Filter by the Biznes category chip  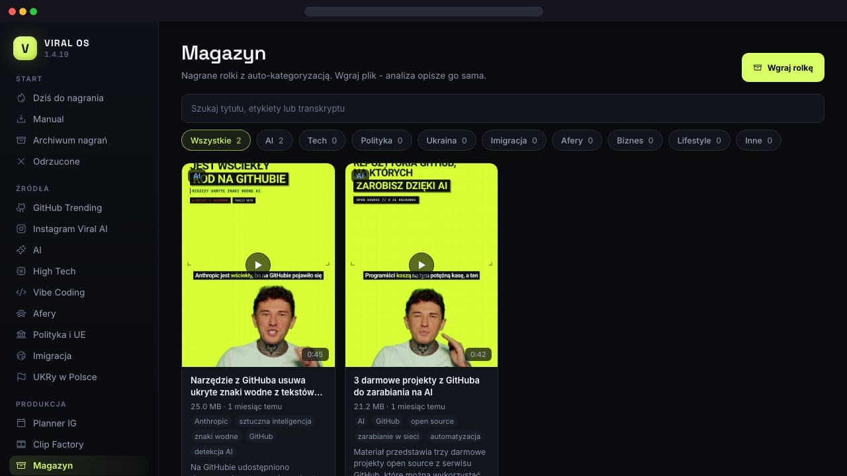635,140
